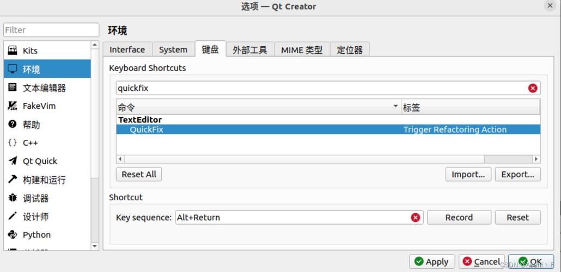561x272 pixels.
Task: Click the 帮助 question mark icon
Action: (x=13, y=124)
